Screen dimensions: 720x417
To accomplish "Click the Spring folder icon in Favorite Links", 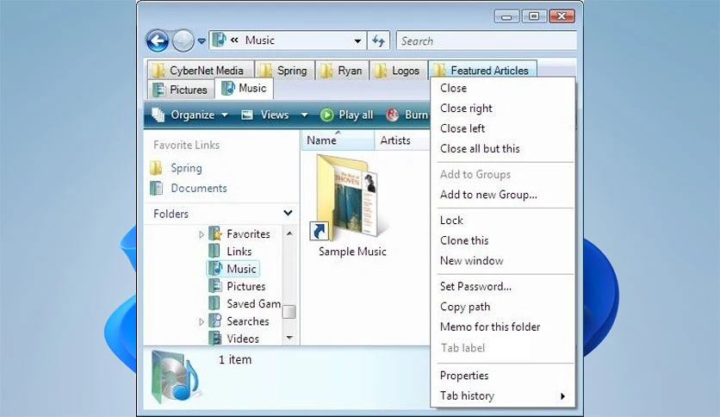I will pyautogui.click(x=156, y=168).
